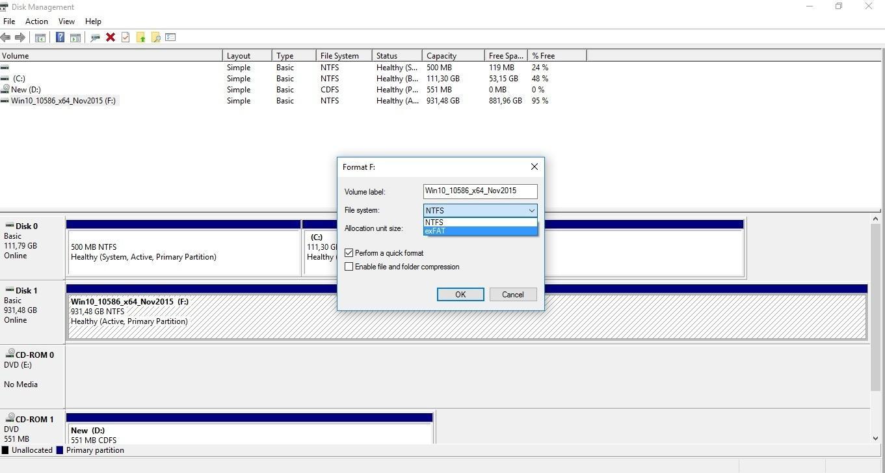Confirm format with the OK button
The image size is (885, 473).
[460, 295]
